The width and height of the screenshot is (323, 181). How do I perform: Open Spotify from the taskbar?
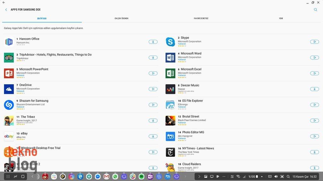(x=142, y=177)
